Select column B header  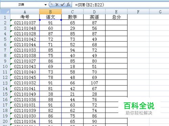click(x=50, y=12)
